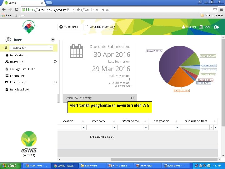Click Designation filter input field
Viewport: 225px width, 169px height.
click(x=162, y=127)
